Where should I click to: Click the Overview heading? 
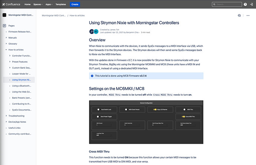click(x=97, y=40)
